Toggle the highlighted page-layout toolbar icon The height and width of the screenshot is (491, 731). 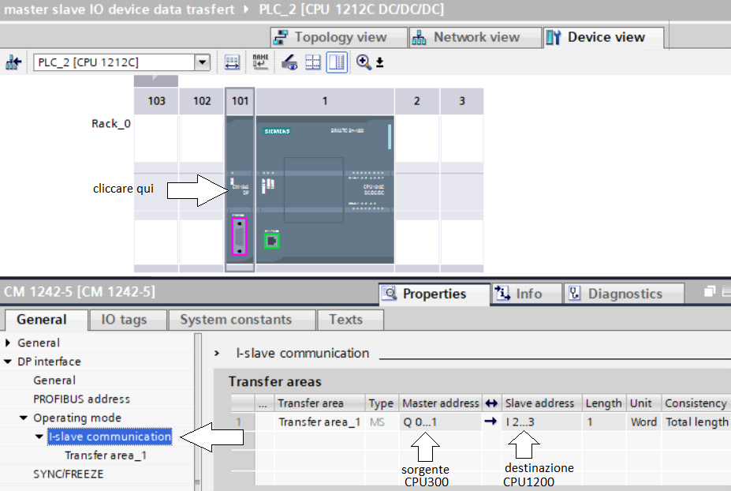(337, 62)
